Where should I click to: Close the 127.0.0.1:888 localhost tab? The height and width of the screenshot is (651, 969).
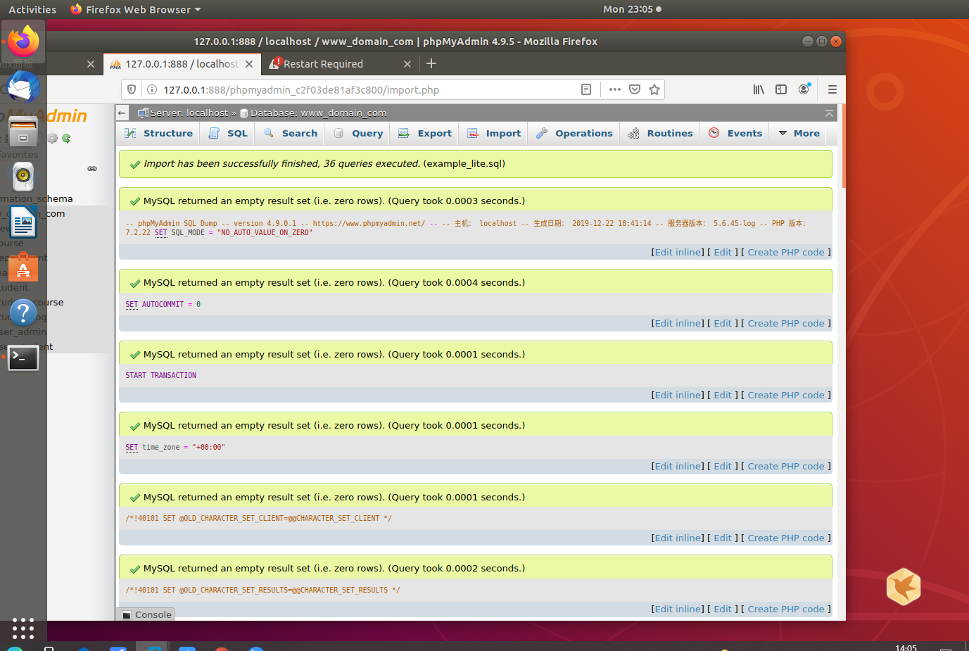[249, 63]
